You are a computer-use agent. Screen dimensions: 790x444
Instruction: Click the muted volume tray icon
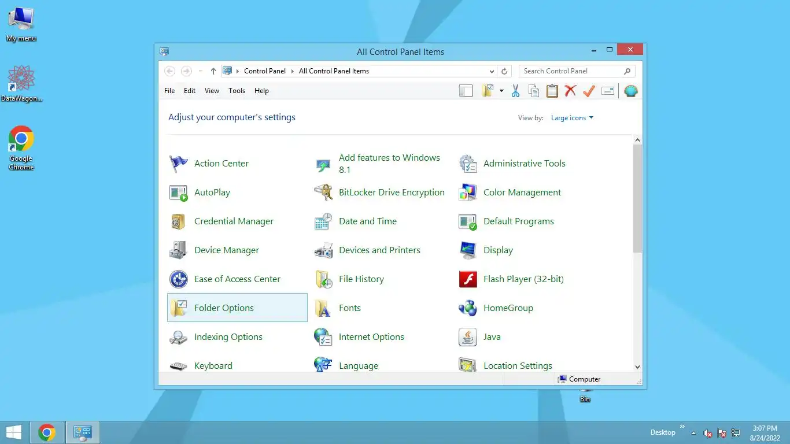(x=707, y=432)
